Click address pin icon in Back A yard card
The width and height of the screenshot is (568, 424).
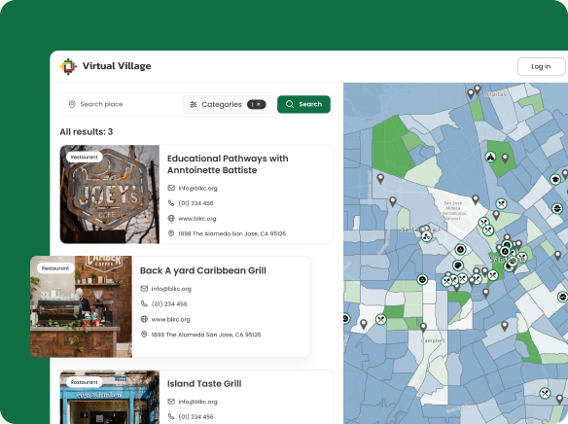pyautogui.click(x=144, y=335)
